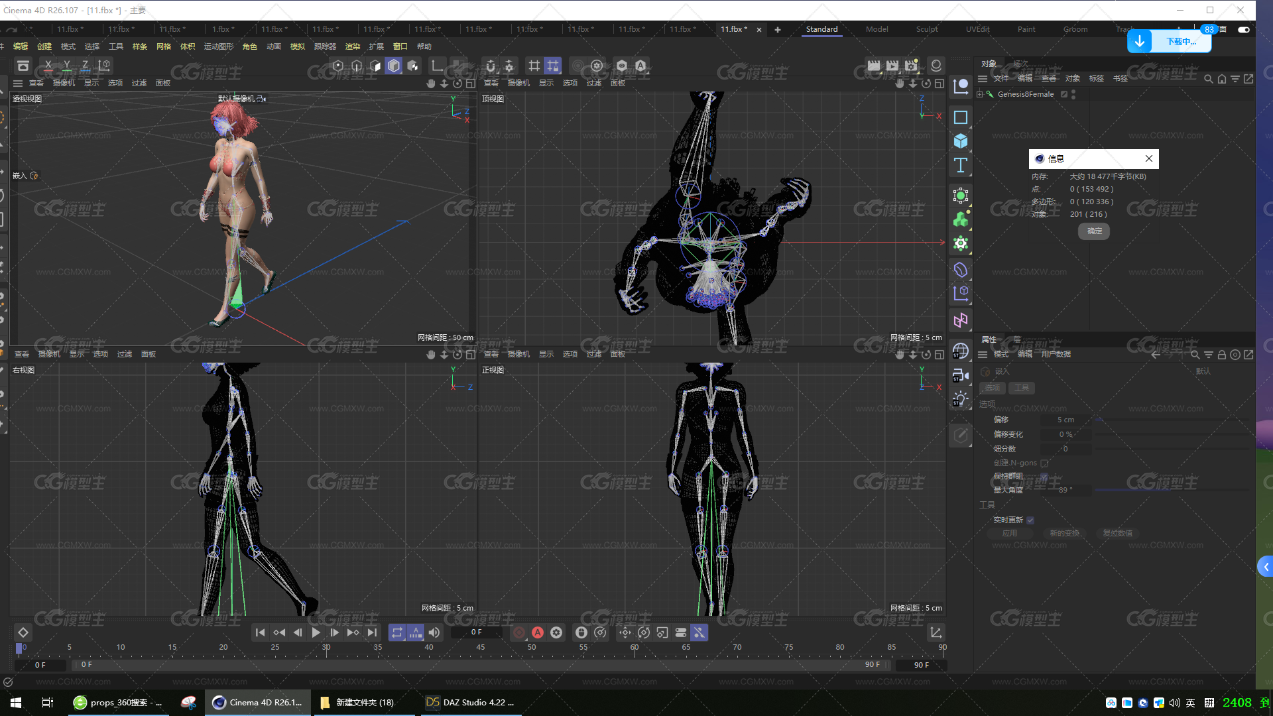Open the 渲染 main menu

click(353, 46)
